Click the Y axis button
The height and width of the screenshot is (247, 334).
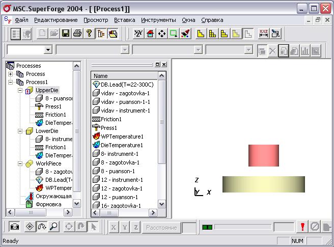(x=125, y=228)
